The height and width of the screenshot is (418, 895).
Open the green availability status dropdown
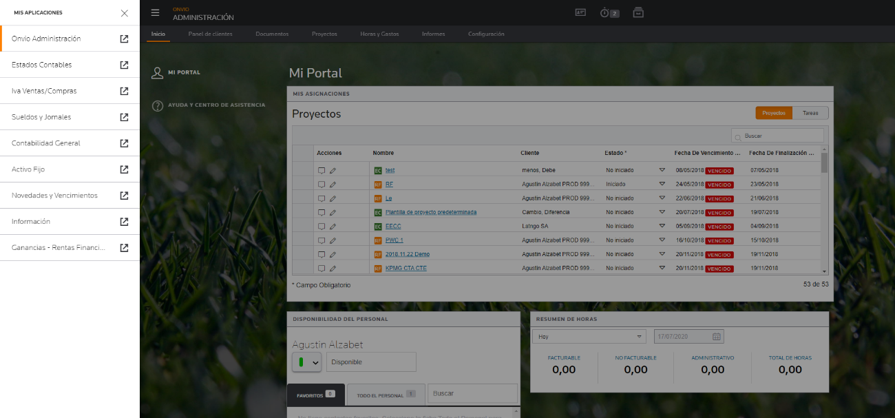[x=307, y=362]
